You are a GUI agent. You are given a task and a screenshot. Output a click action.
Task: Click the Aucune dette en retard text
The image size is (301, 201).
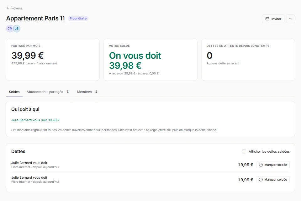(x=223, y=63)
